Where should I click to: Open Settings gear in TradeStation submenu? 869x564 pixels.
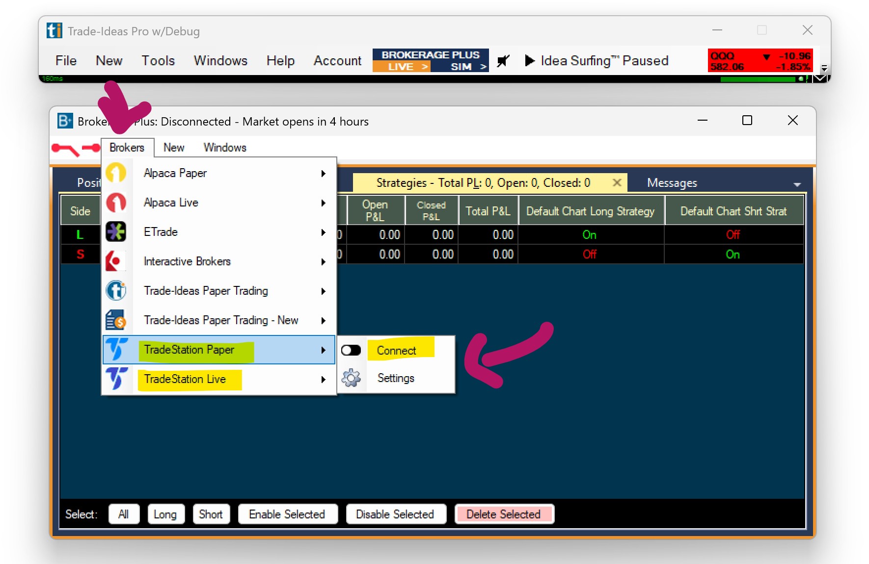coord(351,378)
